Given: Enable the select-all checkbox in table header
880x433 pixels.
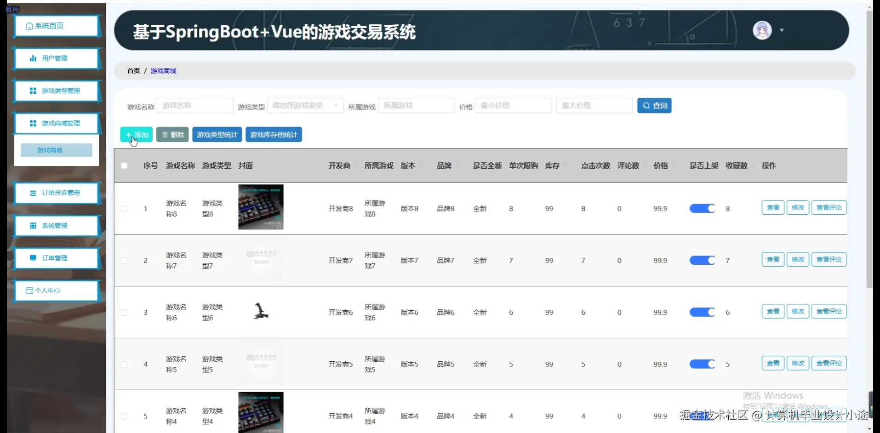Looking at the screenshot, I should pyautogui.click(x=124, y=165).
